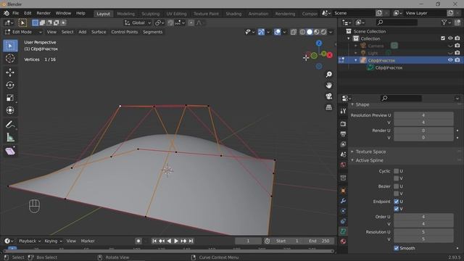Open the viewport Select menu
The image size is (464, 261).
pyautogui.click(x=67, y=32)
